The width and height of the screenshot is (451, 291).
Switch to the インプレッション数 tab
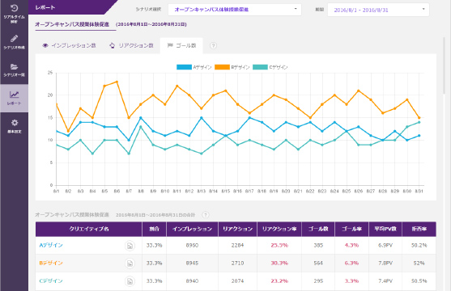tap(69, 45)
